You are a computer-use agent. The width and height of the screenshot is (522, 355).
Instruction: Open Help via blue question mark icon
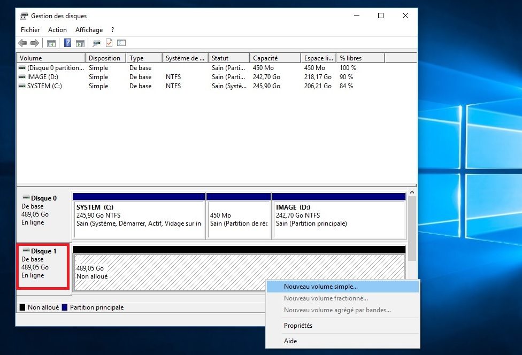point(67,43)
